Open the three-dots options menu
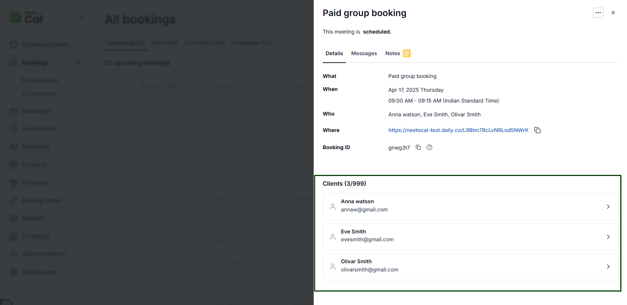The width and height of the screenshot is (627, 305). pyautogui.click(x=598, y=13)
